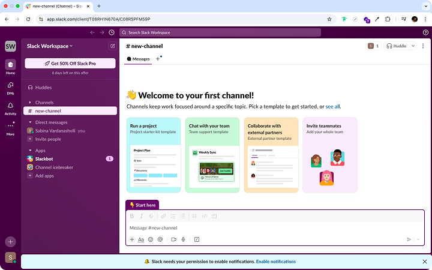Open the Slack Workspace name dropdown
Screen dimensions: 432x270
pyautogui.click(x=50, y=46)
